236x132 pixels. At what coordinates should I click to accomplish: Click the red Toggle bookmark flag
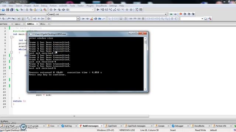click(181, 14)
